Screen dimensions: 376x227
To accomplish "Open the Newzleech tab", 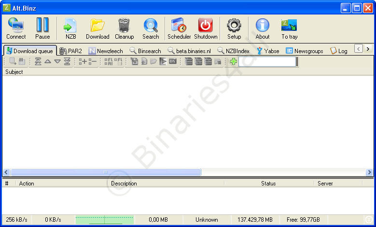I will tap(106, 51).
